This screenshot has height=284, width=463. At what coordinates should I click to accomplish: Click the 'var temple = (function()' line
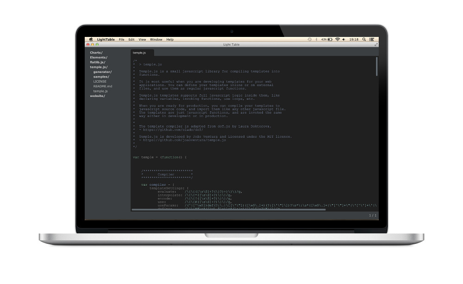[160, 157]
